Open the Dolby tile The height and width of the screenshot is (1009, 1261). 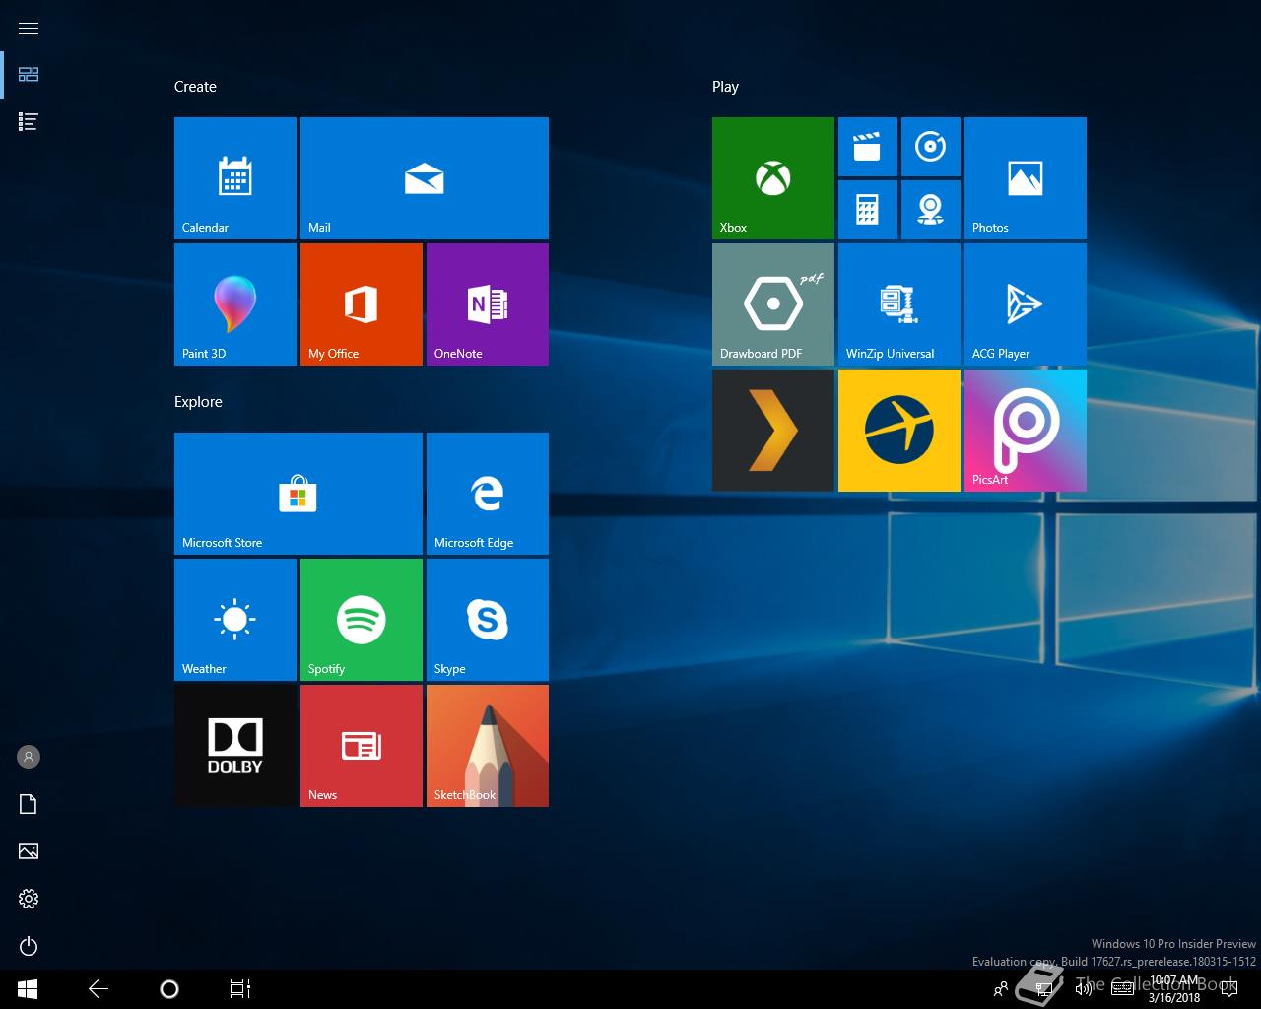tap(235, 746)
